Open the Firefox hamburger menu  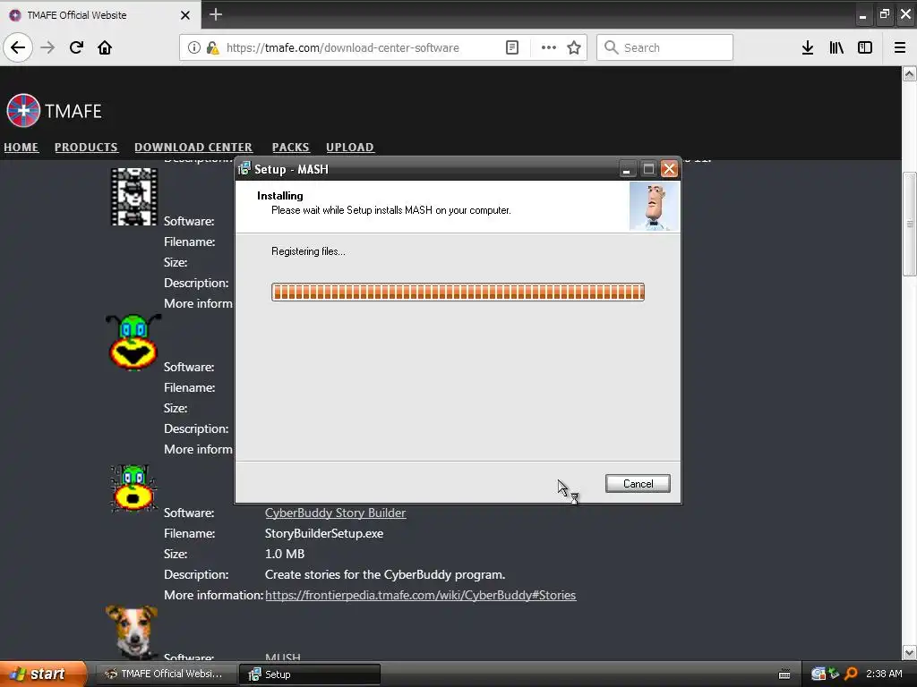click(900, 47)
